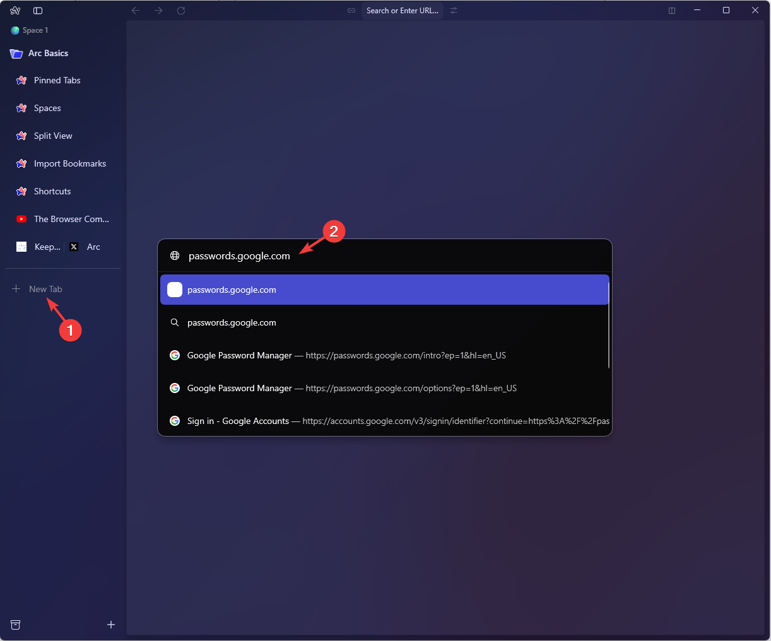Screen dimensions: 771x641
Task: Select Space 1 label
Action: coord(35,30)
